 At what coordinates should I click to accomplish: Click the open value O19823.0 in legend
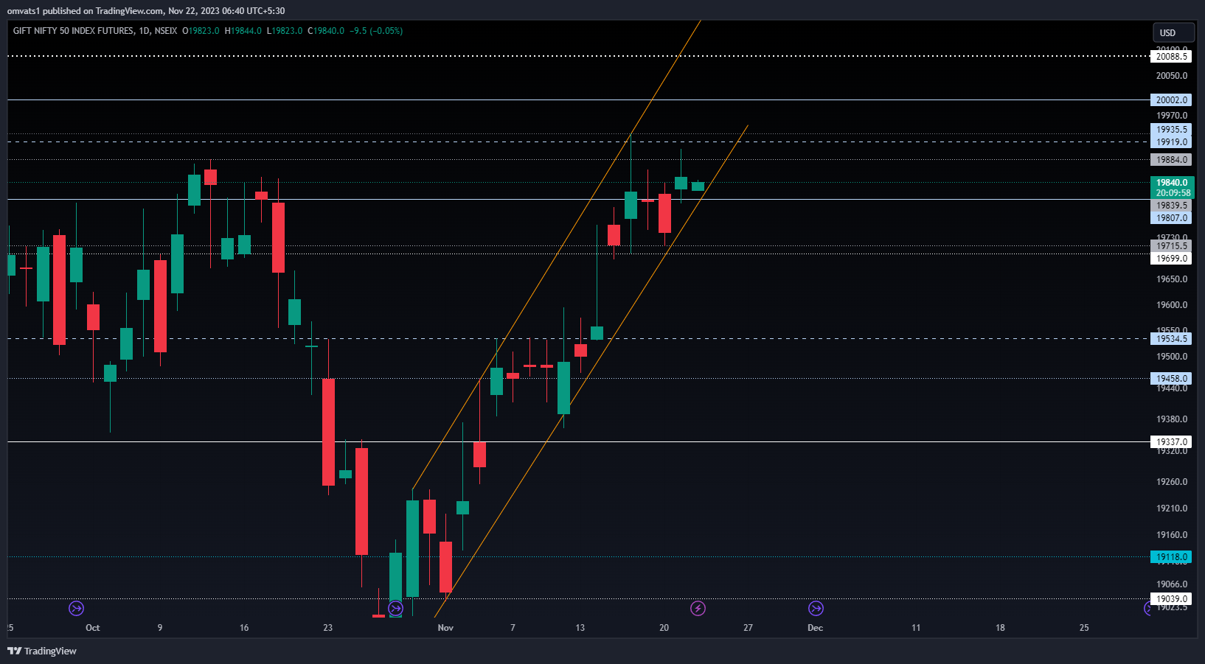201,31
